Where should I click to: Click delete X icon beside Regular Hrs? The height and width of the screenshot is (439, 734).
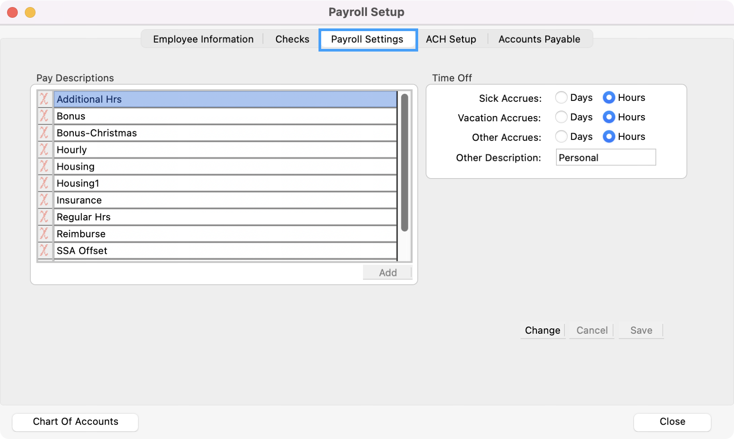click(x=44, y=217)
